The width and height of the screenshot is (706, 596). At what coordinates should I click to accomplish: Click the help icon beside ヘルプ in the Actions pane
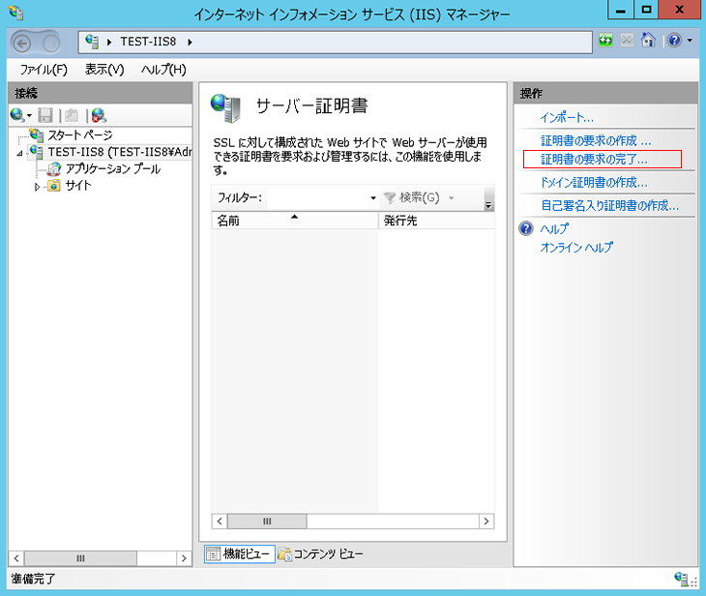tap(525, 228)
